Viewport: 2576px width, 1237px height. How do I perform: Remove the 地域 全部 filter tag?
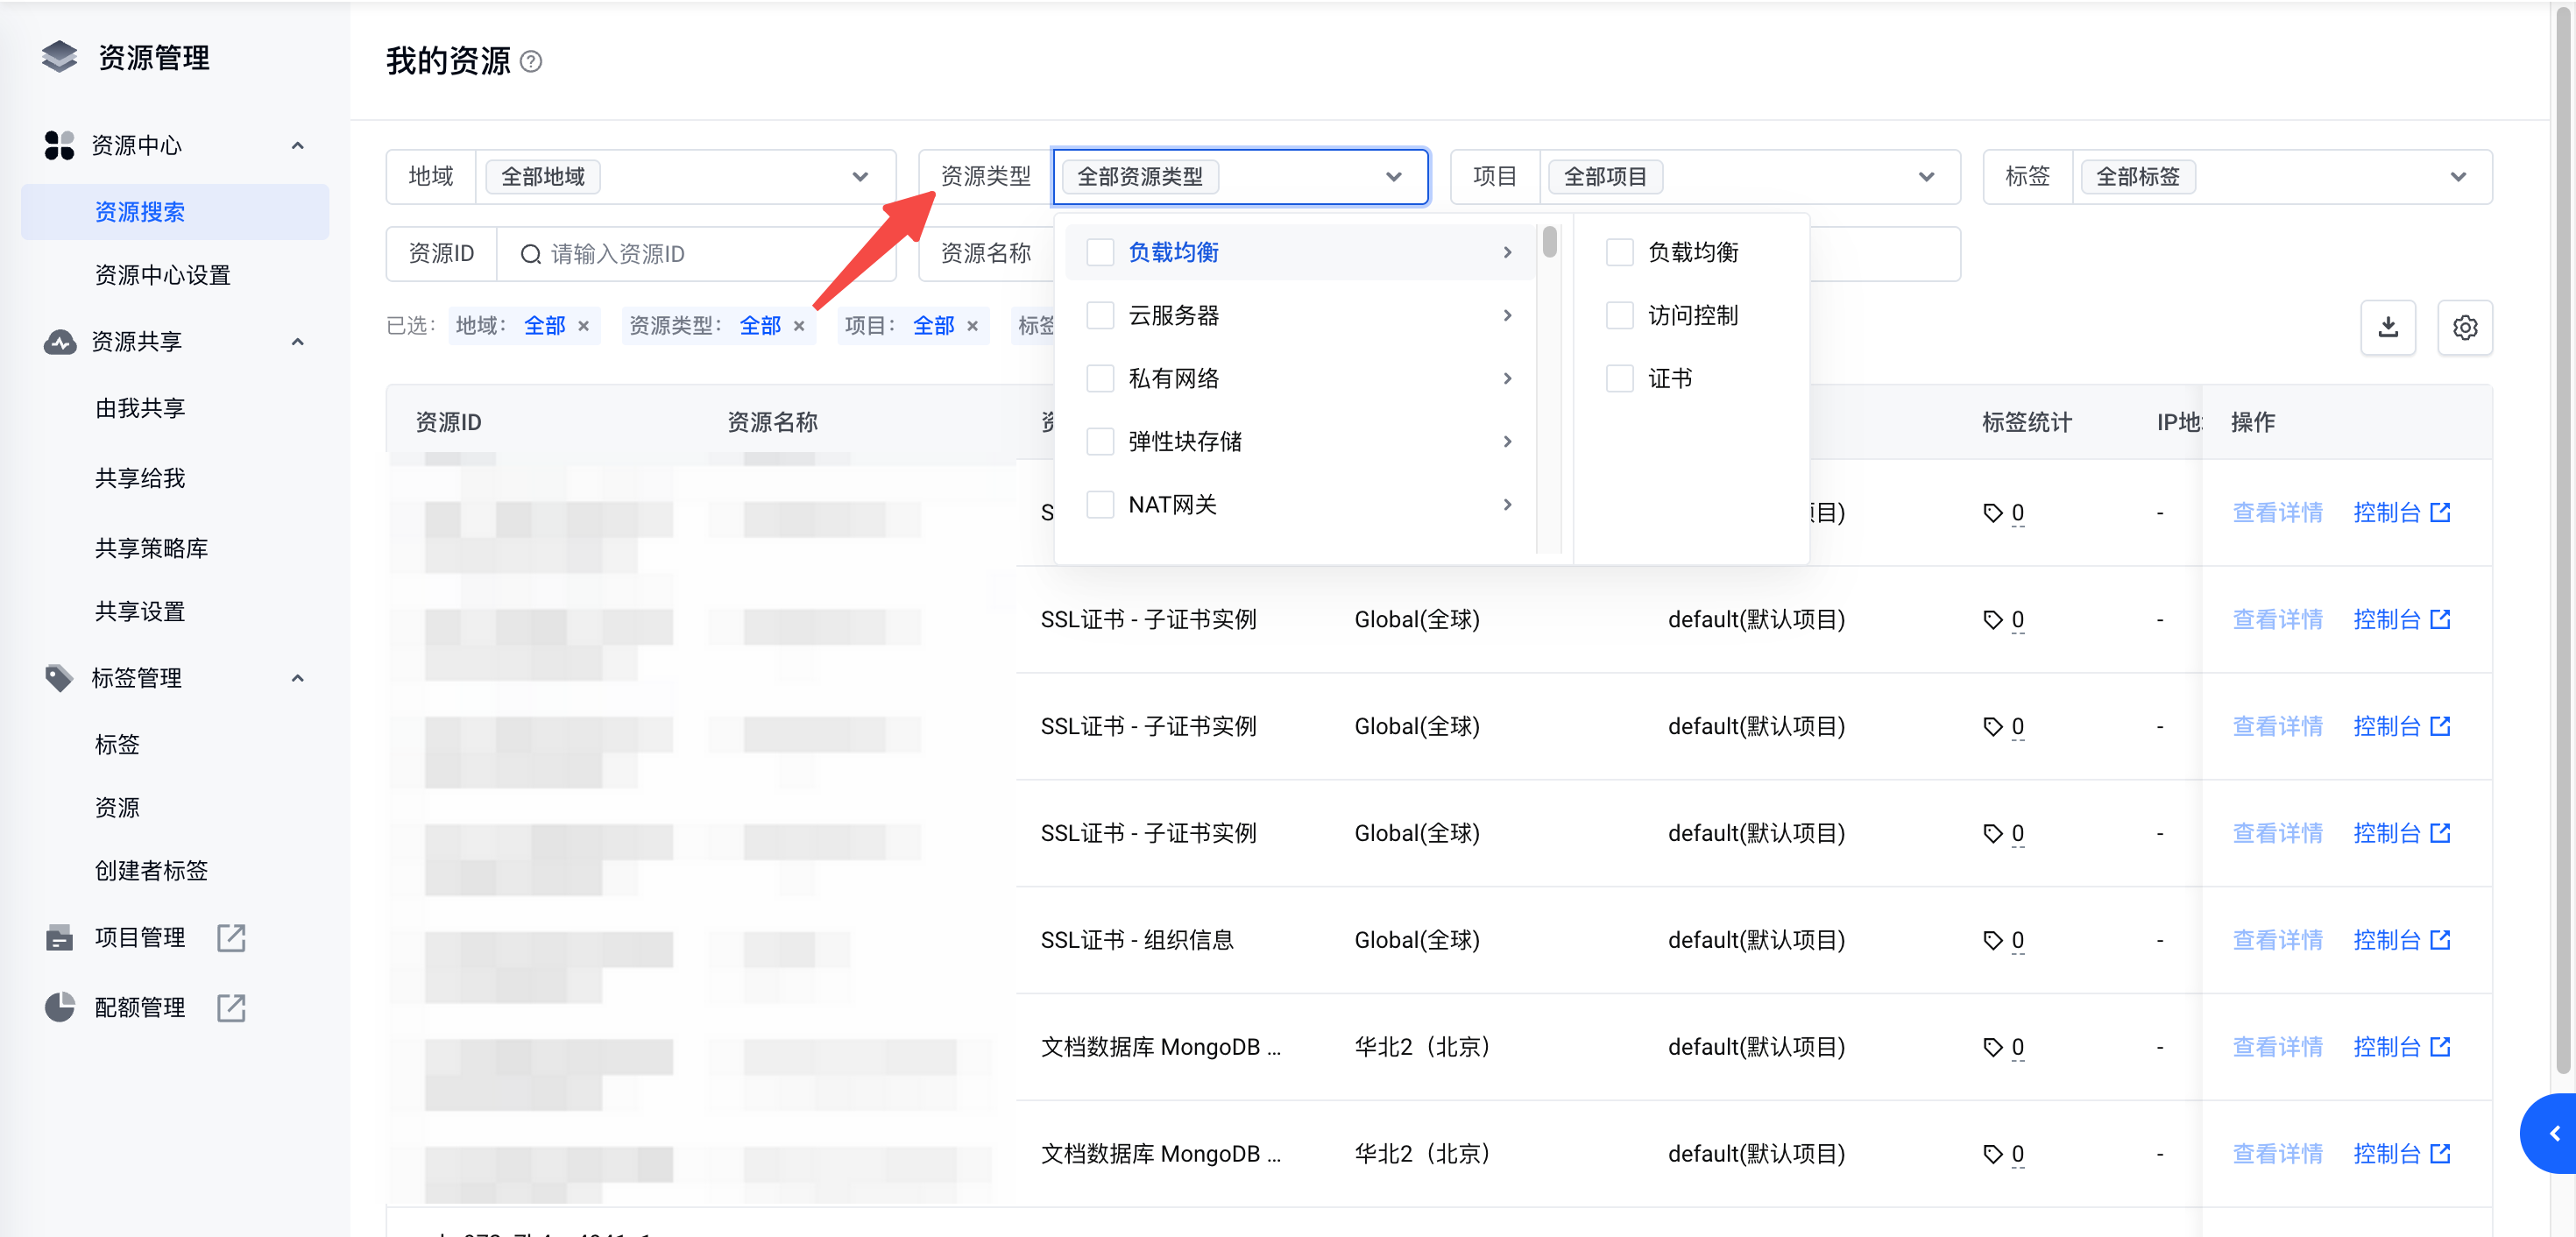584,326
